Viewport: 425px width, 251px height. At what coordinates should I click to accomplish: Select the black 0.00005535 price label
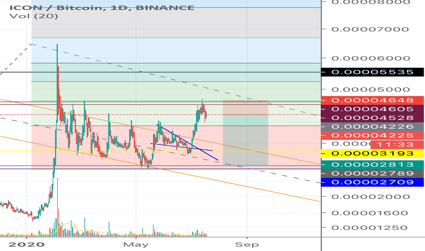point(372,72)
